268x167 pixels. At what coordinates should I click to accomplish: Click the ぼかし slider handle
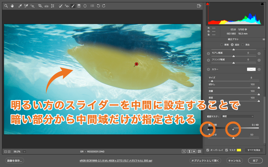click(x=259, y=88)
